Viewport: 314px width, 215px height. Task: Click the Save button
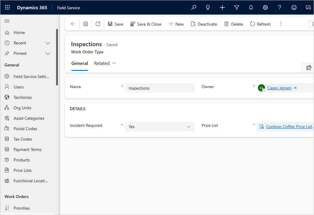[x=116, y=24]
